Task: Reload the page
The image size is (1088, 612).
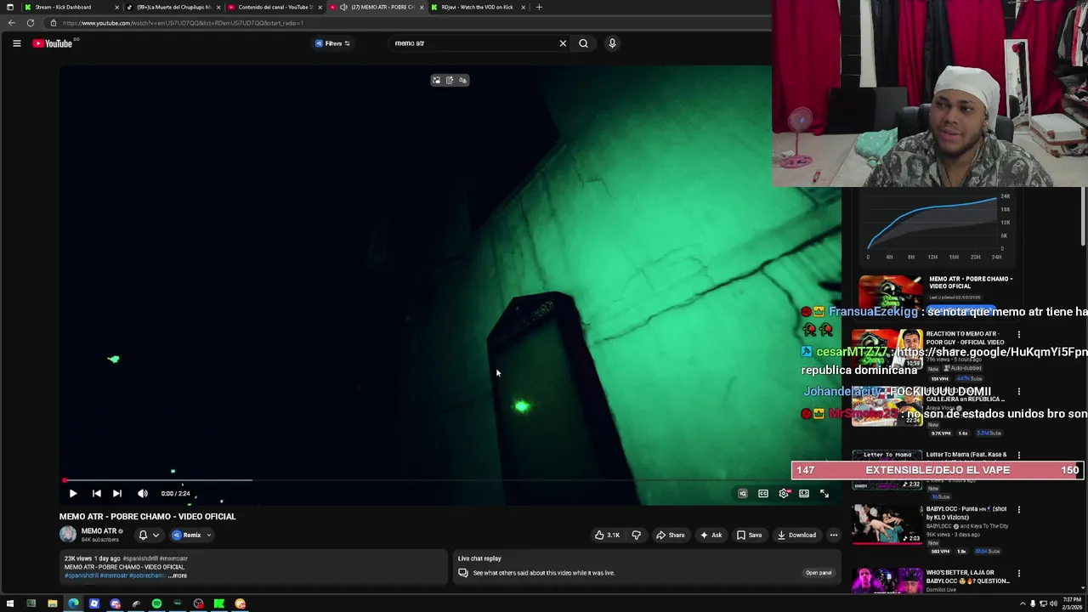Action: pos(31,23)
